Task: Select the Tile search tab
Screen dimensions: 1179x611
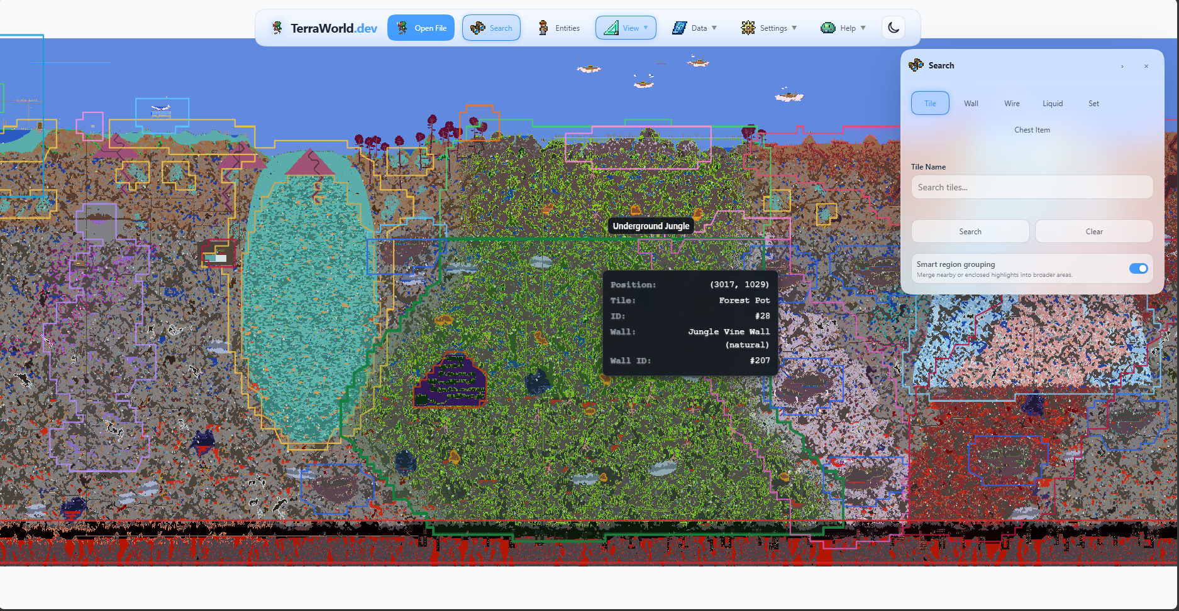Action: coord(930,103)
